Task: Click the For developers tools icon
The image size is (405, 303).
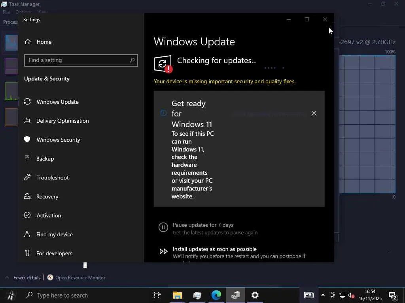Action: coord(27,253)
